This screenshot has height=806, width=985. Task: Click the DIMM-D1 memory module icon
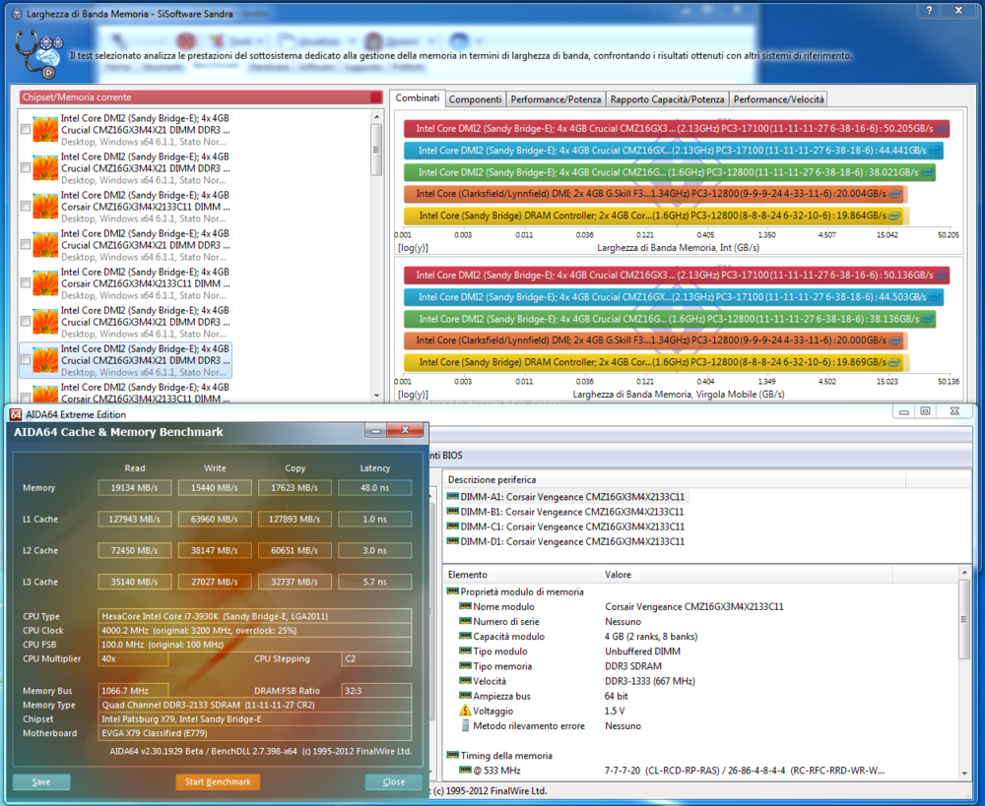[x=452, y=541]
